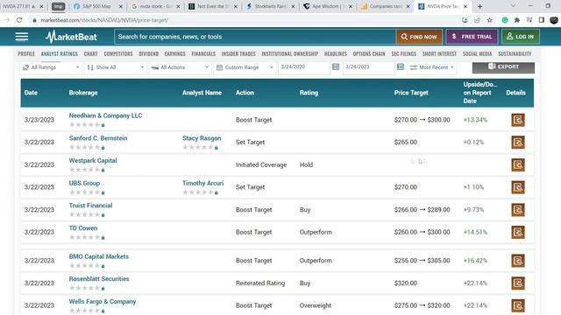Expand the Most Recent sort dropdown

(x=432, y=67)
